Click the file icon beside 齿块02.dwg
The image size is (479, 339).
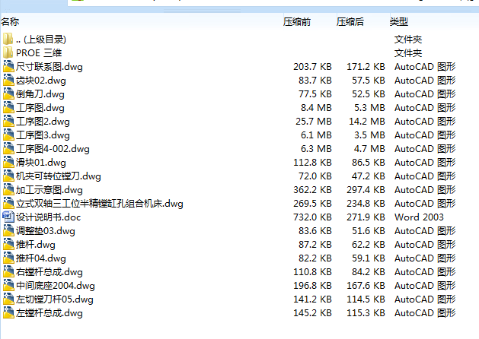pyautogui.click(x=8, y=80)
